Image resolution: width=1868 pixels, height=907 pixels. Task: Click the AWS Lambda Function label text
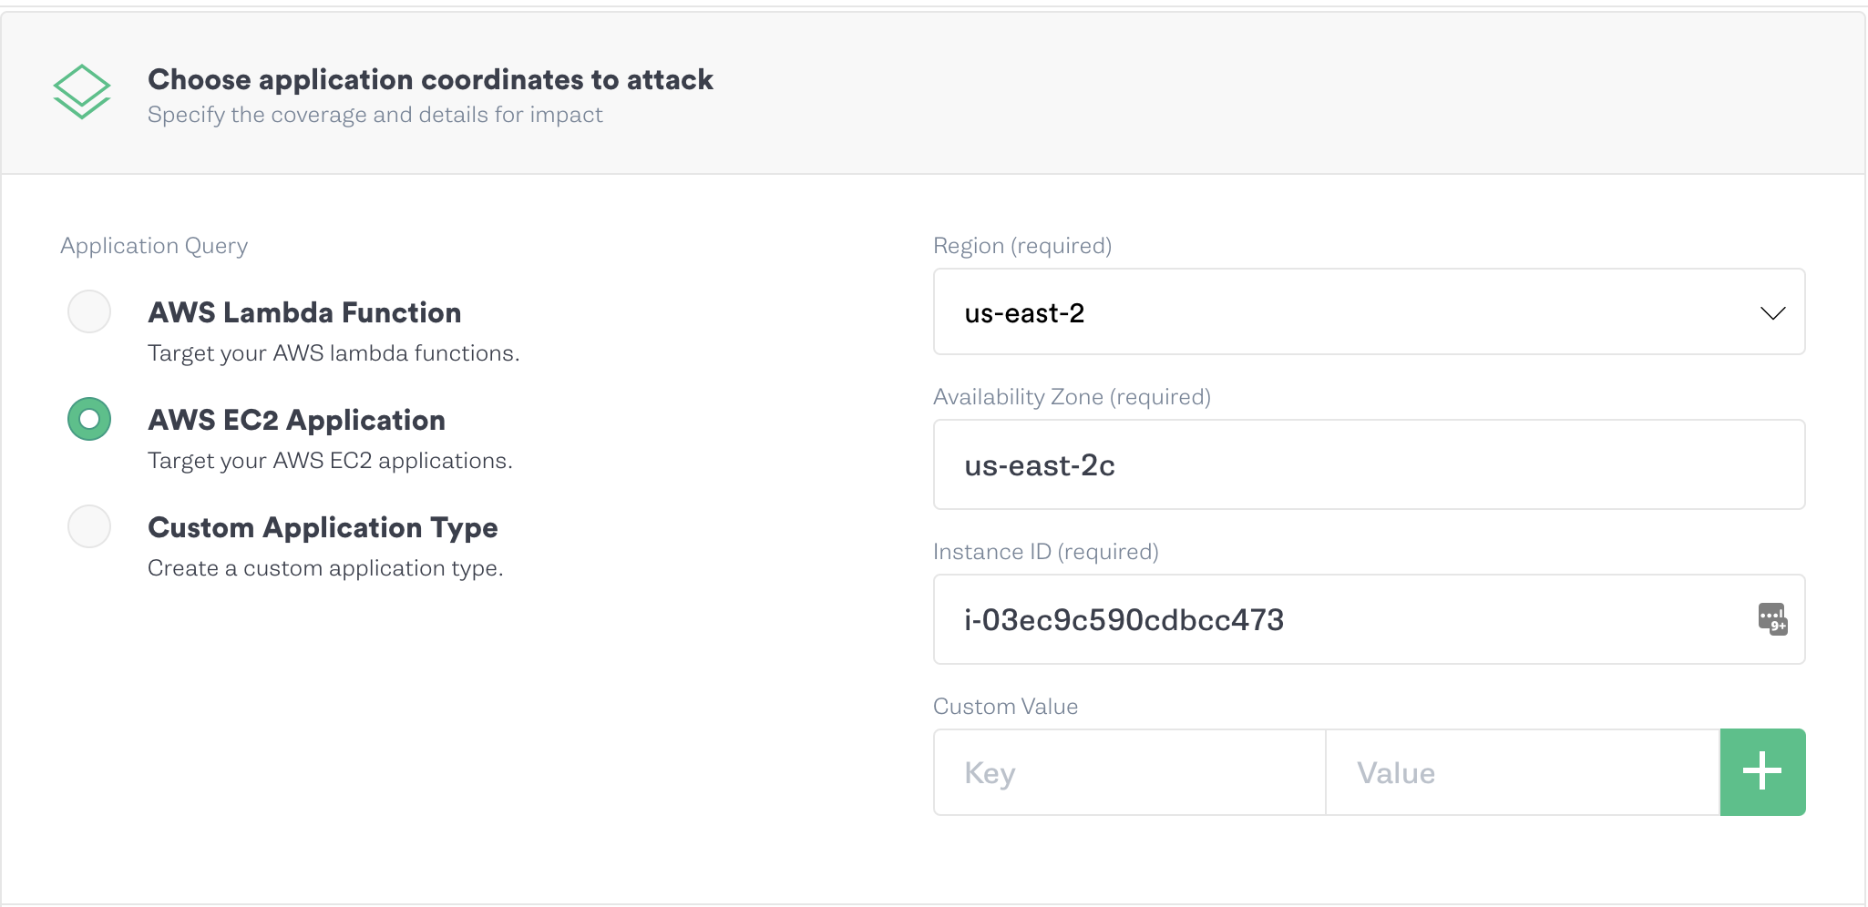coord(304,312)
